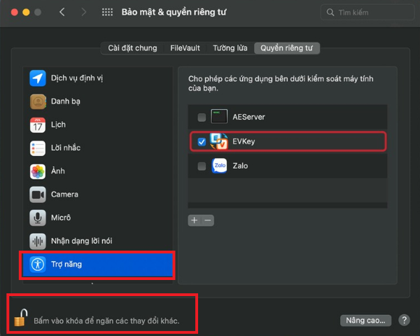Show all preferences grid button
The width and height of the screenshot is (420, 336).
click(x=107, y=13)
